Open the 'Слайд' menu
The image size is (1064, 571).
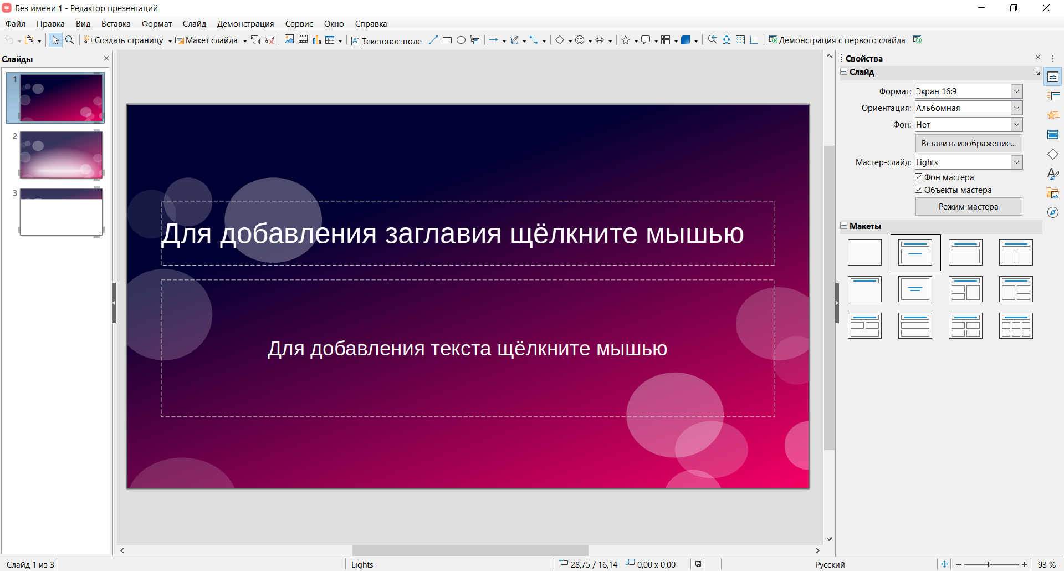(x=195, y=24)
